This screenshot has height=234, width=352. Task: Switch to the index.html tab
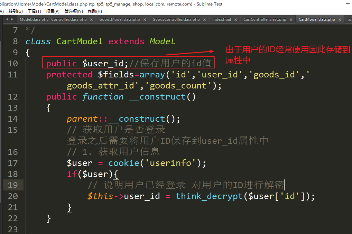tap(222, 20)
